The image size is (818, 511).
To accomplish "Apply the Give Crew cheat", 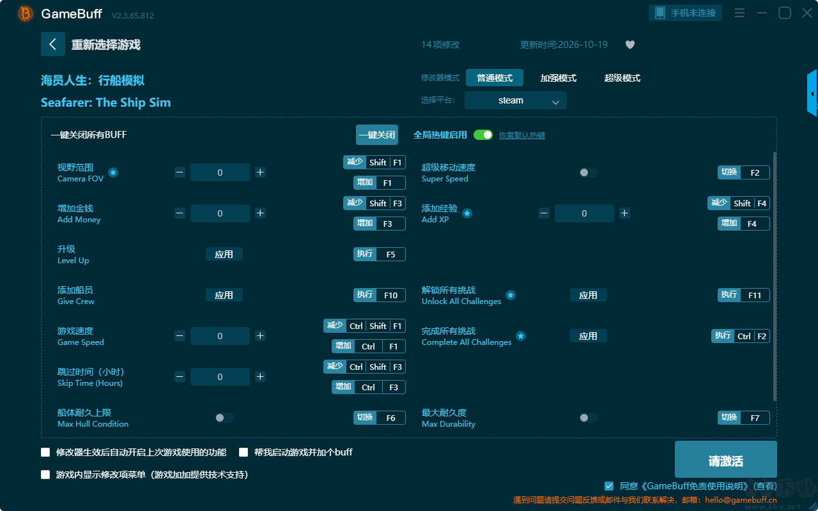I will click(224, 295).
